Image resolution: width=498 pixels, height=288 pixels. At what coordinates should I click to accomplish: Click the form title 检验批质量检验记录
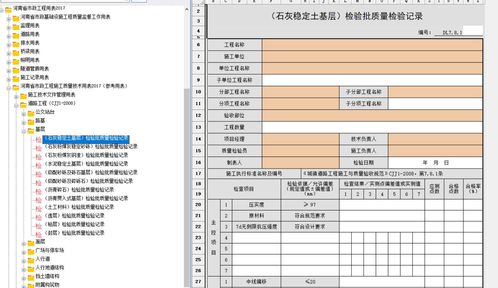347,16
